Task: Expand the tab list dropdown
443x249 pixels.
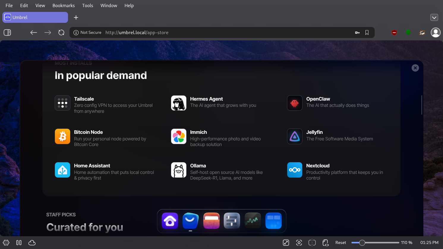Action: (434, 18)
